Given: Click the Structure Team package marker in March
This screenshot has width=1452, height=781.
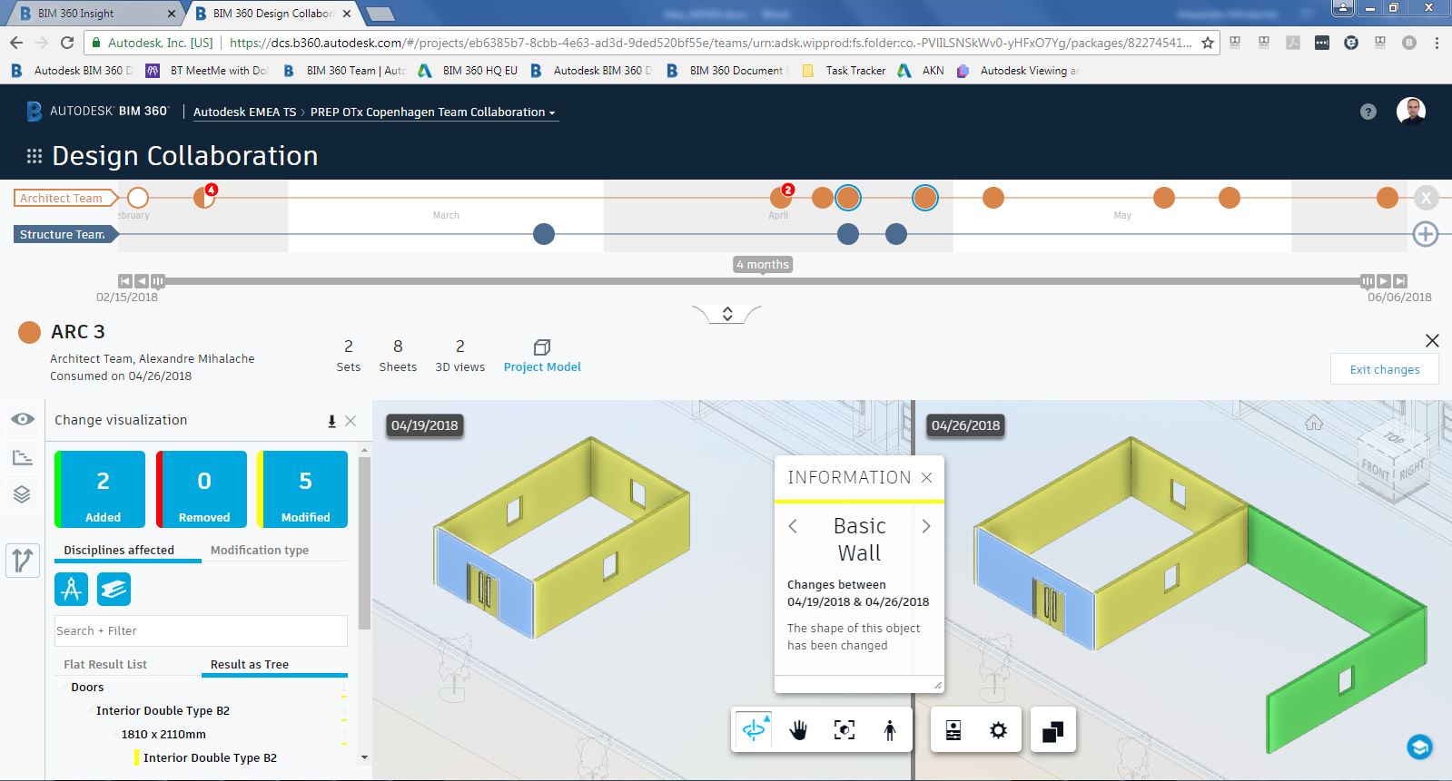Looking at the screenshot, I should click(x=543, y=234).
